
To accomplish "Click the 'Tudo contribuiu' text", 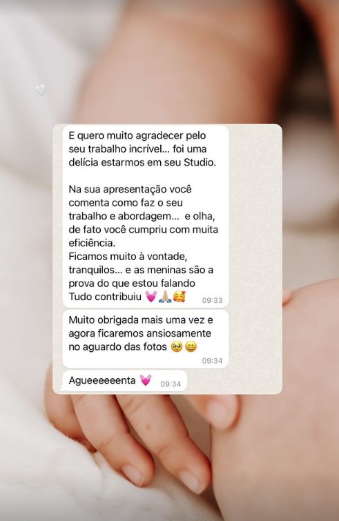I will tap(105, 297).
